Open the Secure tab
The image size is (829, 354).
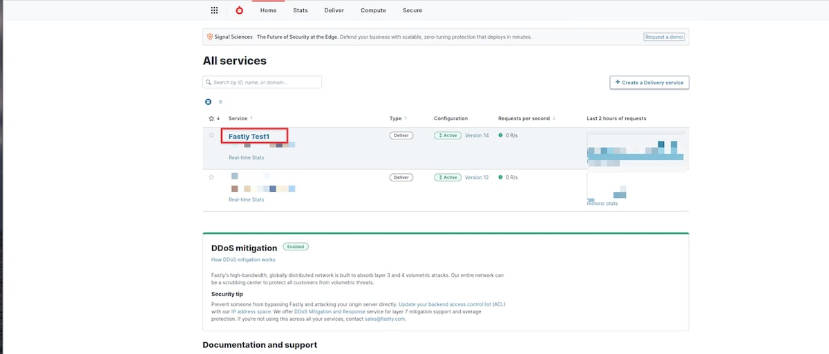click(x=412, y=10)
